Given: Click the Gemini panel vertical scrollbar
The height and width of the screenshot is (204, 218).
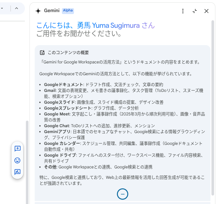Looking at the screenshot, I should click(213, 108).
